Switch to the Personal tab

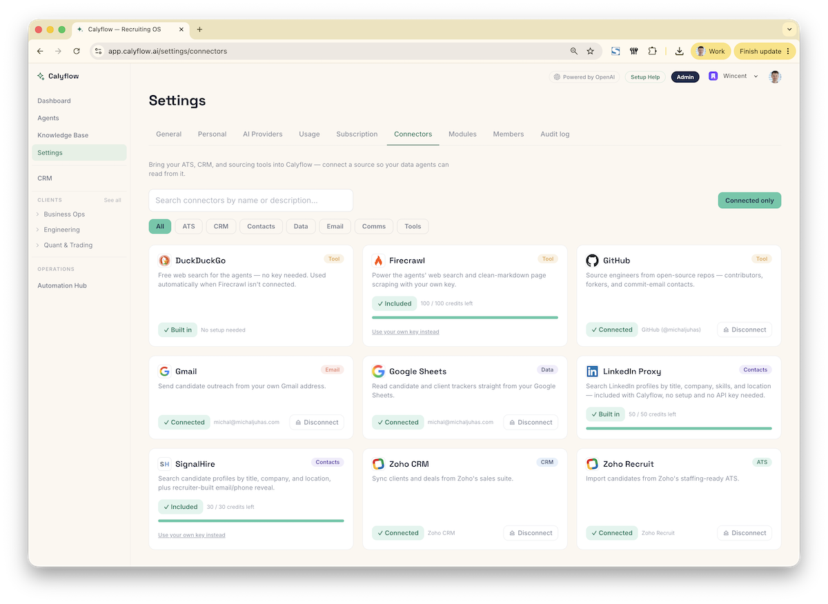point(212,134)
